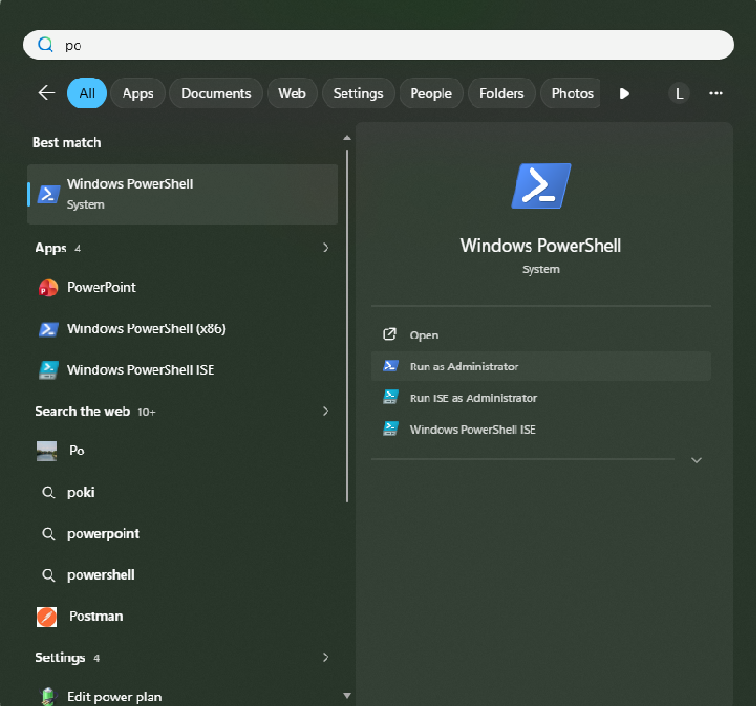The image size is (756, 706).
Task: Expand the Apps results section
Action: pyautogui.click(x=326, y=248)
